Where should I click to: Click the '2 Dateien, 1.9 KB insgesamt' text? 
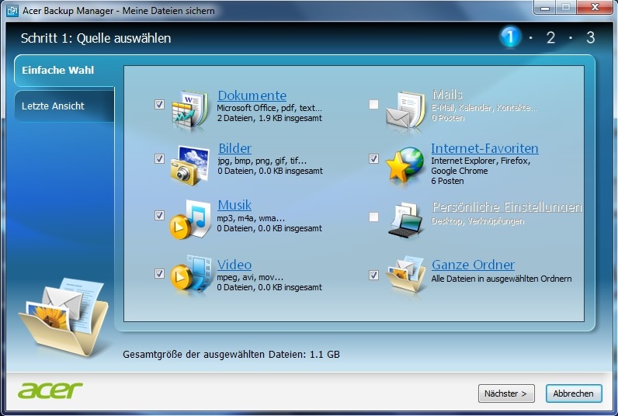pos(269,118)
